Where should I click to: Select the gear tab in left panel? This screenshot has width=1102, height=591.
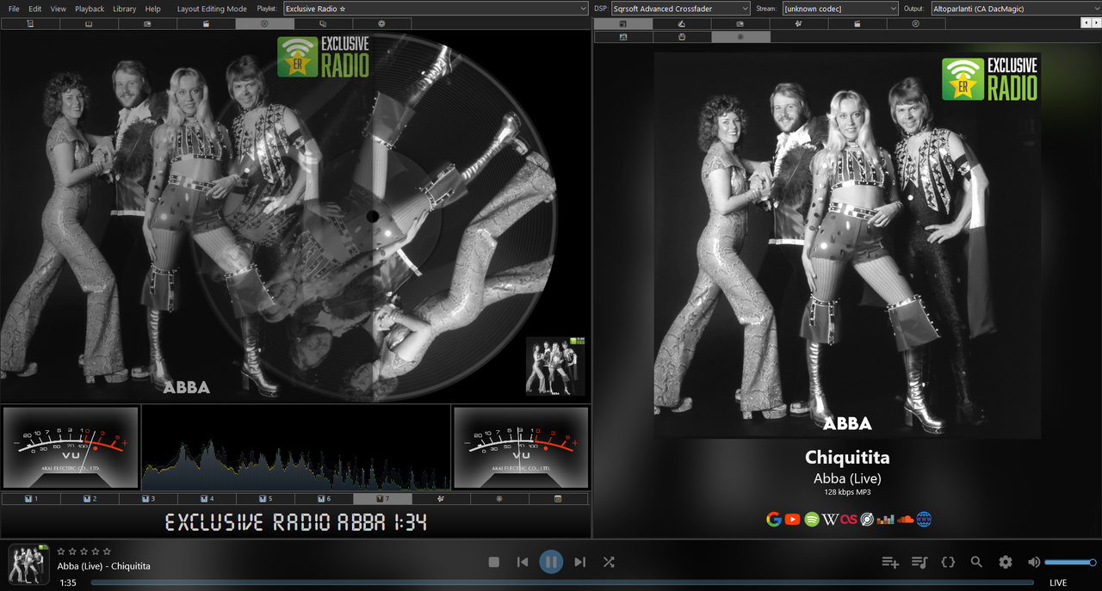click(x=381, y=24)
